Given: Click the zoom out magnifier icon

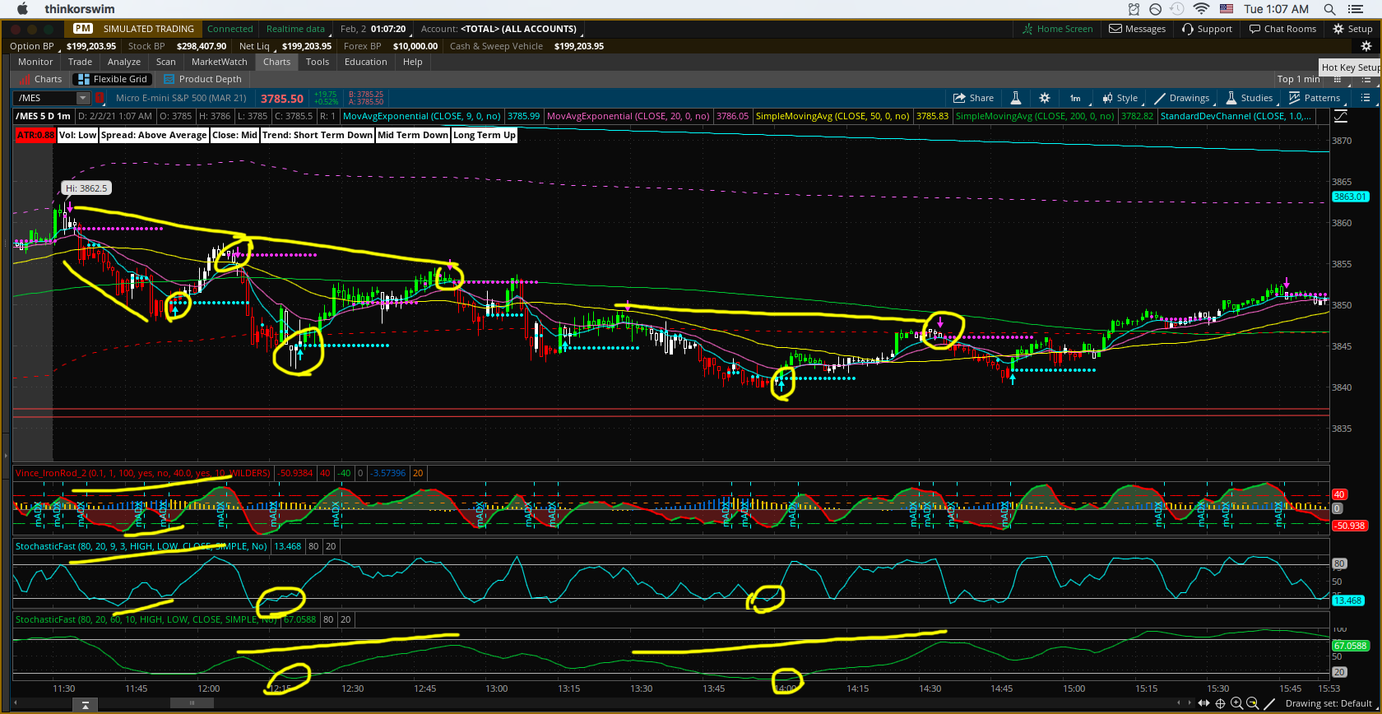Looking at the screenshot, I should (1252, 703).
